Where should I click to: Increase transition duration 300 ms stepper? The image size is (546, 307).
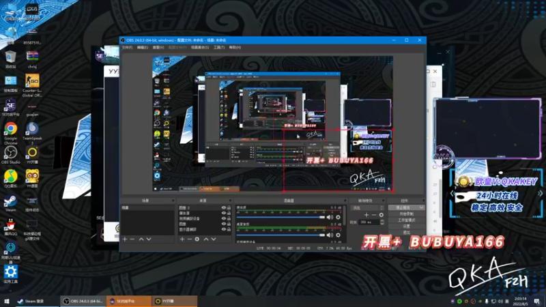(x=382, y=220)
